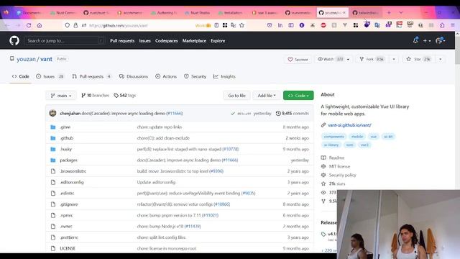The height and width of the screenshot is (259, 460).
Task: Open Pull requests in the top navigation
Action: click(x=122, y=41)
